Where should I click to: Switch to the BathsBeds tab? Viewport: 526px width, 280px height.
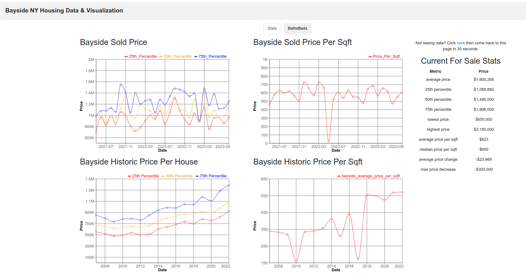pyautogui.click(x=297, y=28)
